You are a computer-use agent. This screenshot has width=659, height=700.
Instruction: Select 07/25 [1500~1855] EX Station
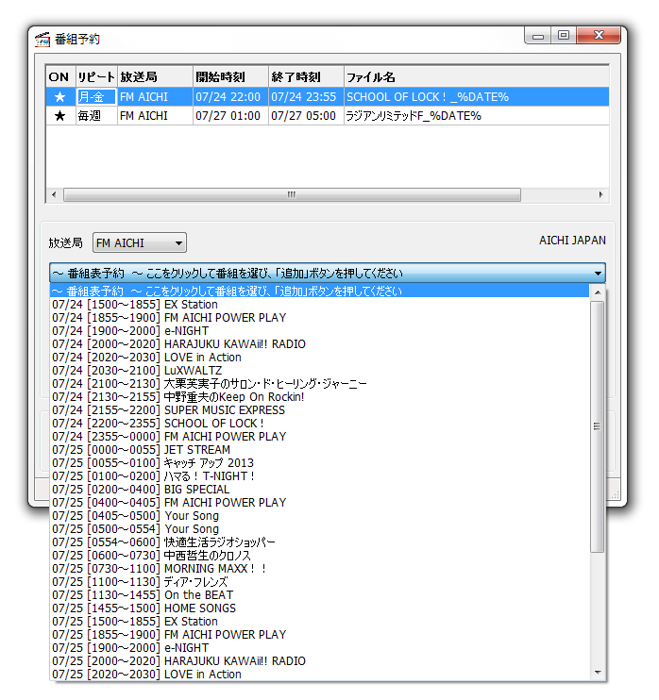click(x=319, y=622)
